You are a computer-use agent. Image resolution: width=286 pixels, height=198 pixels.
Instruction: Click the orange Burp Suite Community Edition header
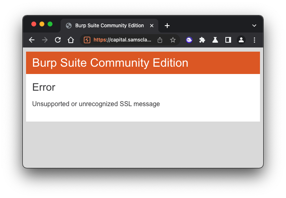[143, 63]
